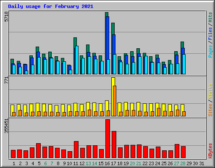Click the tallest red KBytes bar, day 16
Image resolution: width=215 pixels, height=168 pixels.
(x=107, y=139)
